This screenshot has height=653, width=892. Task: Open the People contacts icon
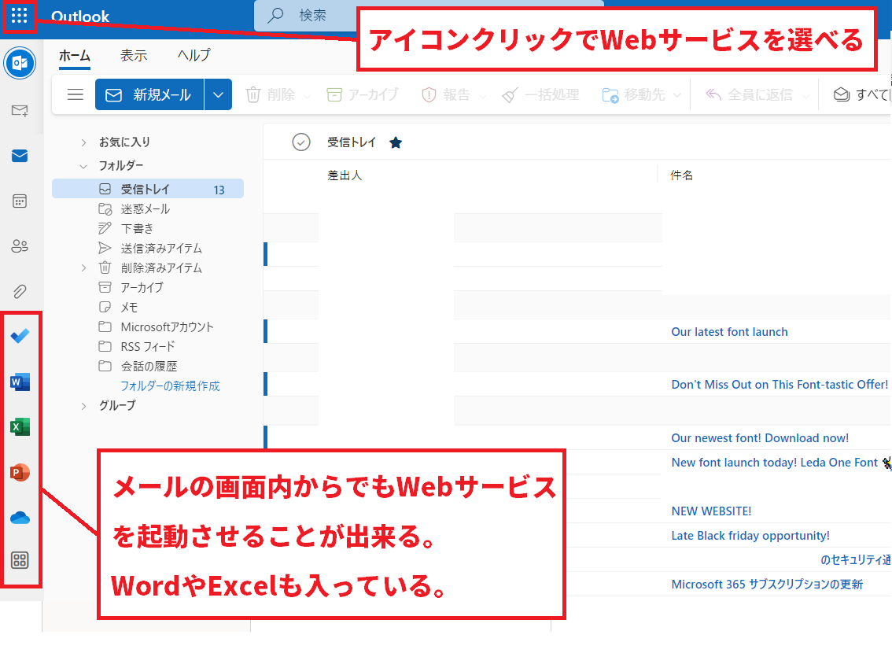click(20, 246)
